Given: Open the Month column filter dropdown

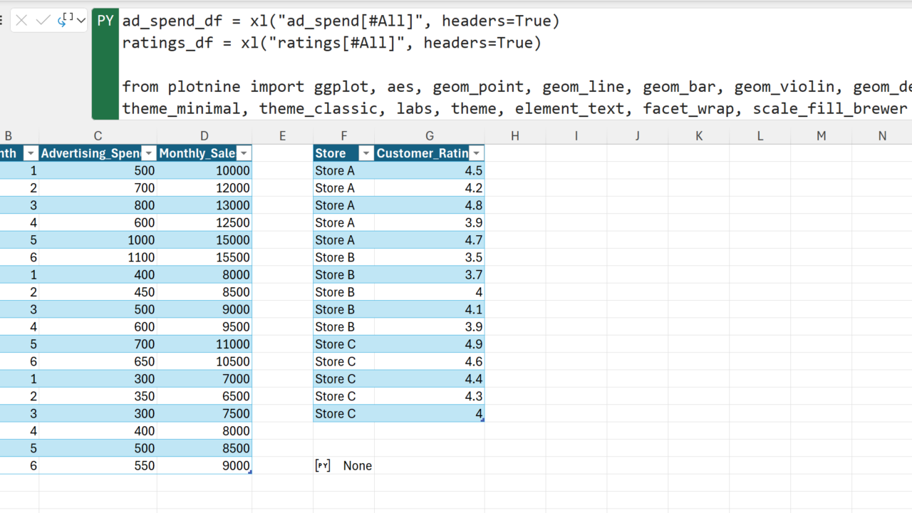Looking at the screenshot, I should [31, 153].
